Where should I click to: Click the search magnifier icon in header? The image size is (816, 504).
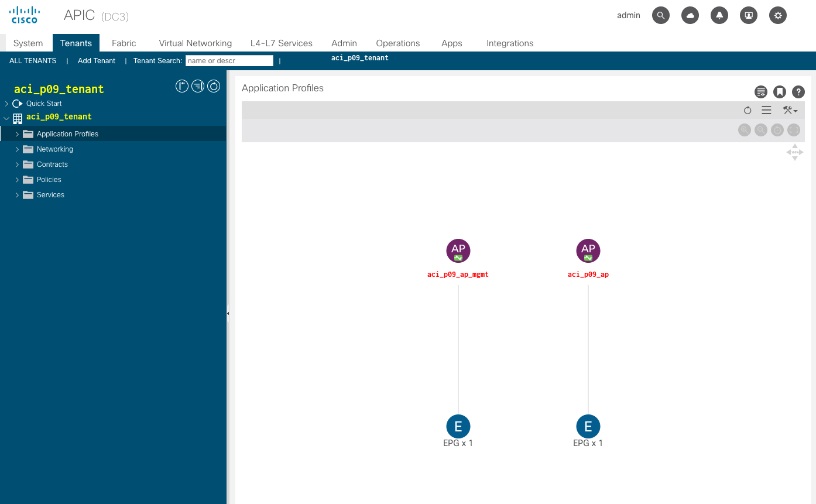[661, 16]
